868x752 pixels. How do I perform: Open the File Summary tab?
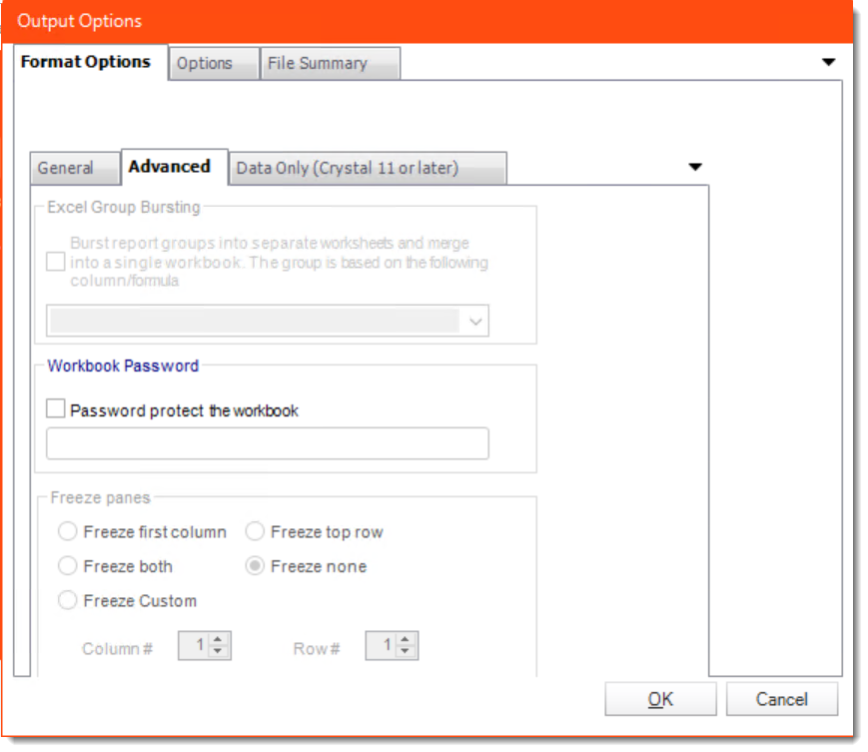322,63
